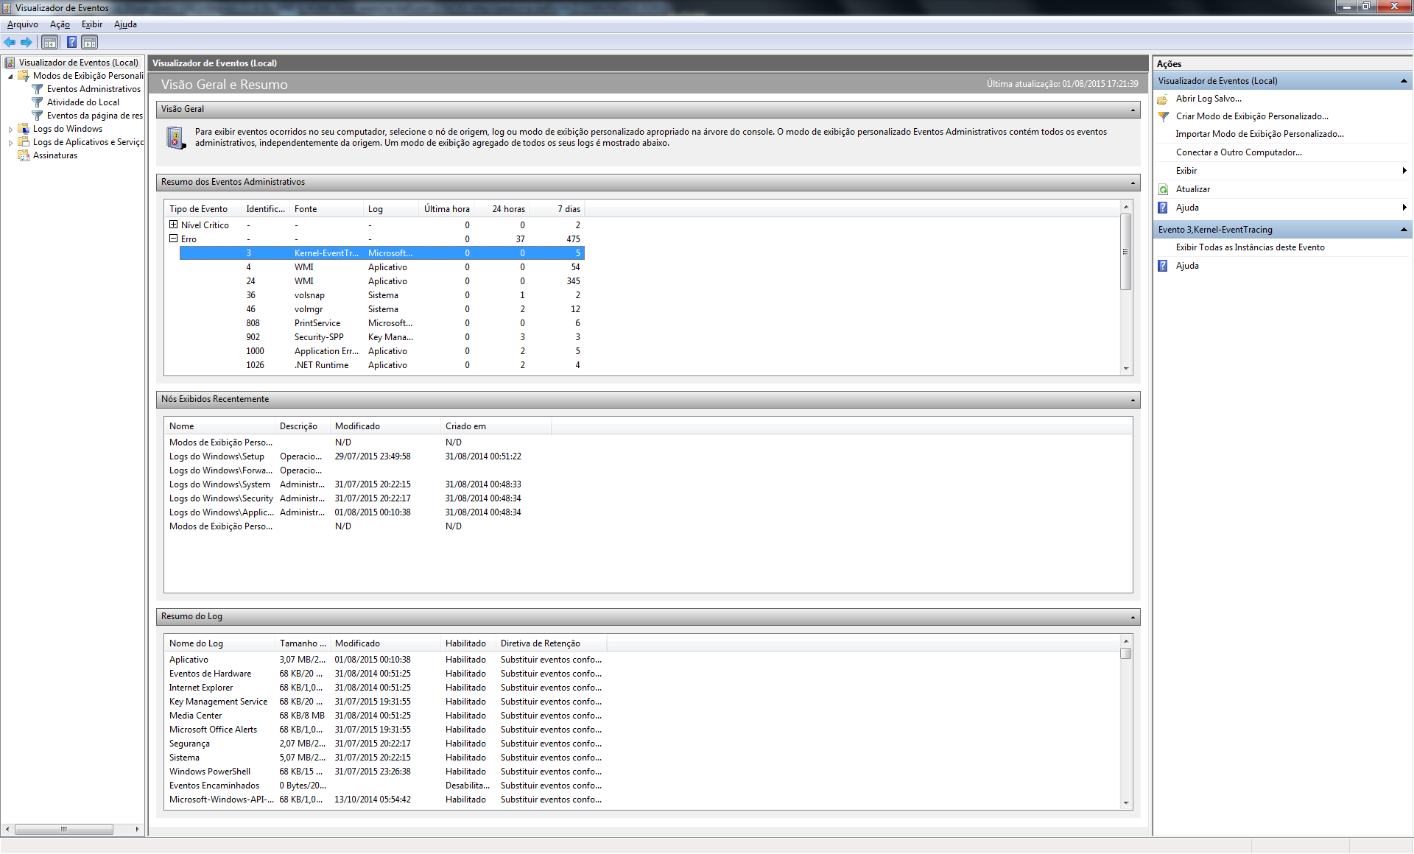This screenshot has width=1414, height=854.
Task: Click the Assinaturas folder icon
Action: pos(24,155)
